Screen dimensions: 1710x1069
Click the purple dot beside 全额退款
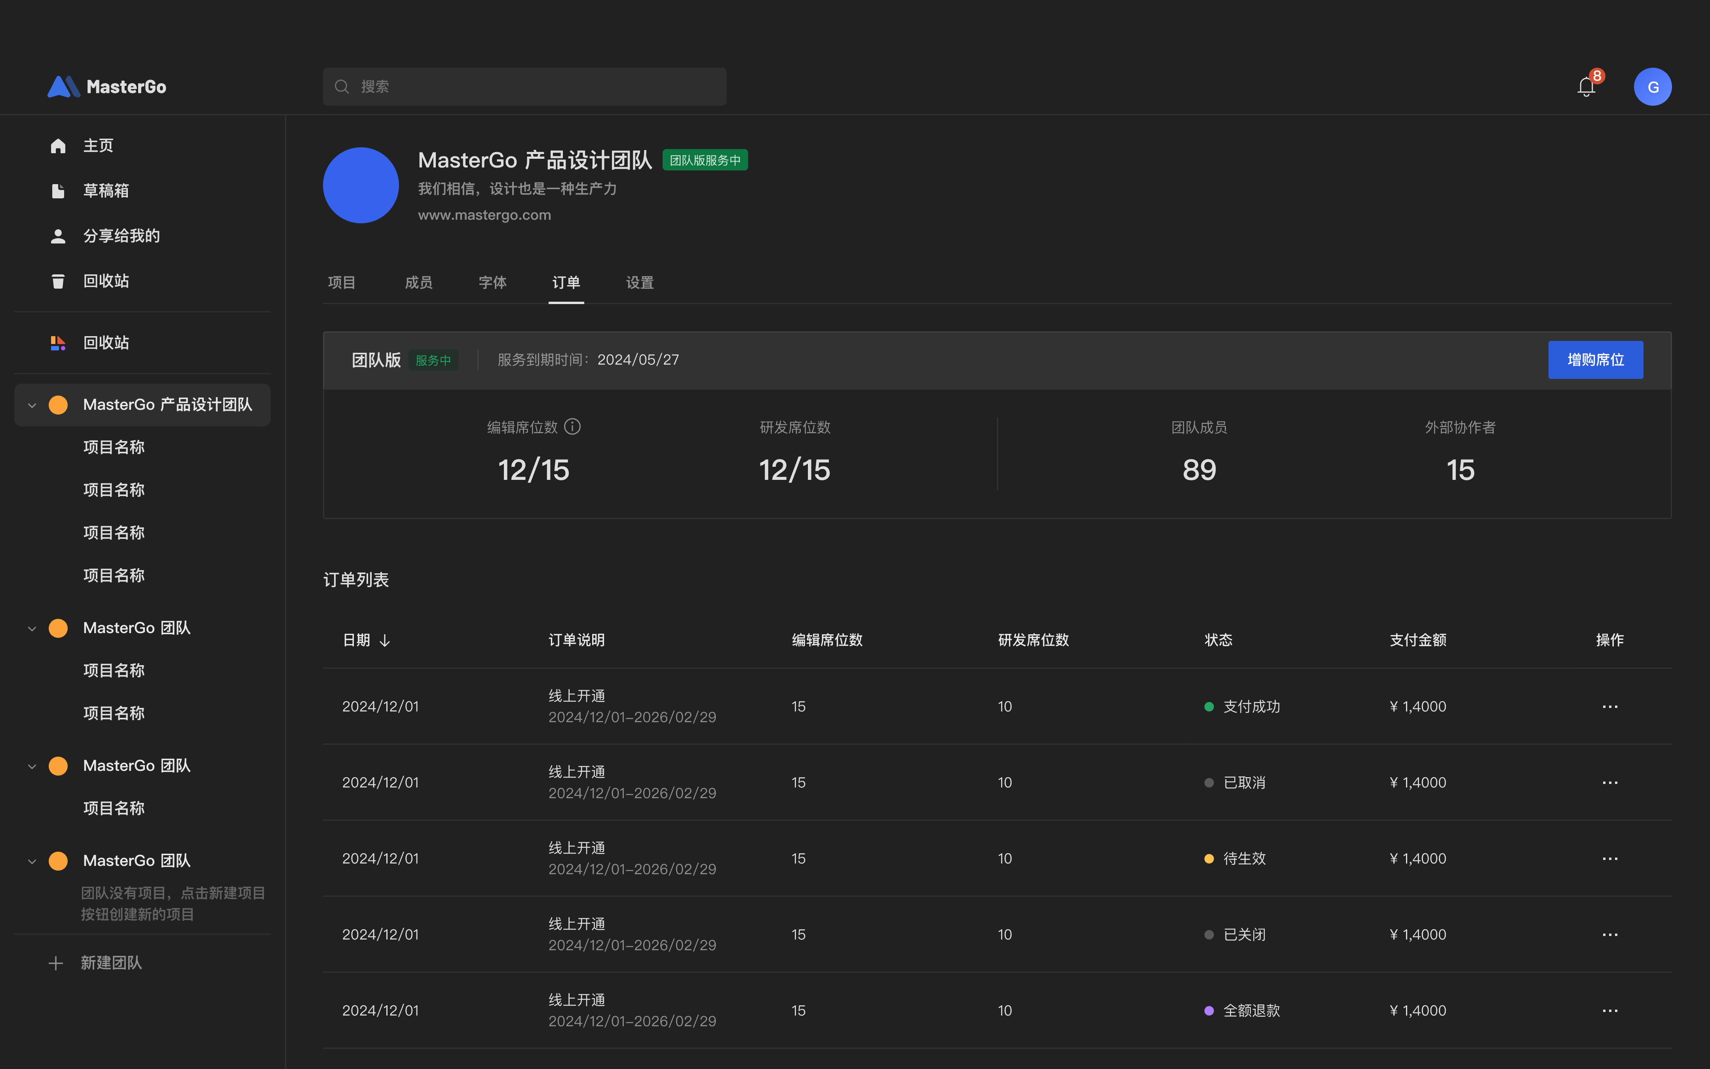pyautogui.click(x=1209, y=1010)
